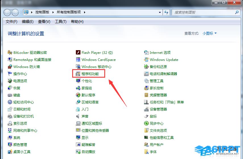Click the Windows CardSpace icon
The width and height of the screenshot is (243, 159).
tap(78, 60)
